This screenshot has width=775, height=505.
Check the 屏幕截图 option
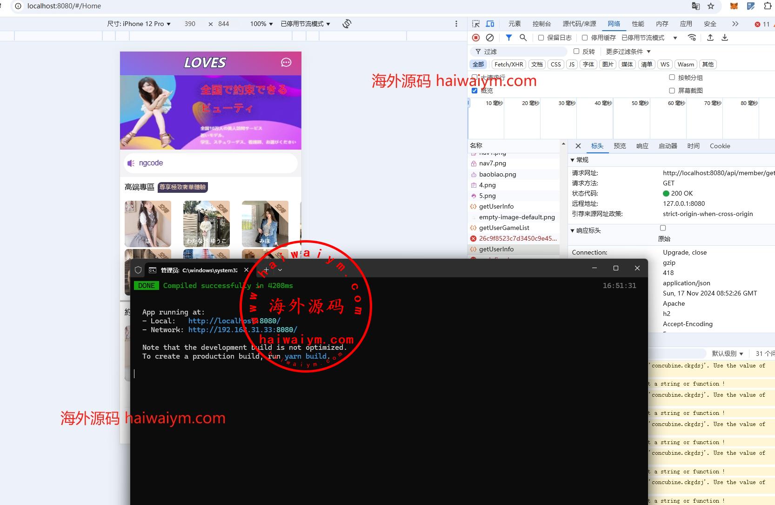tap(672, 91)
